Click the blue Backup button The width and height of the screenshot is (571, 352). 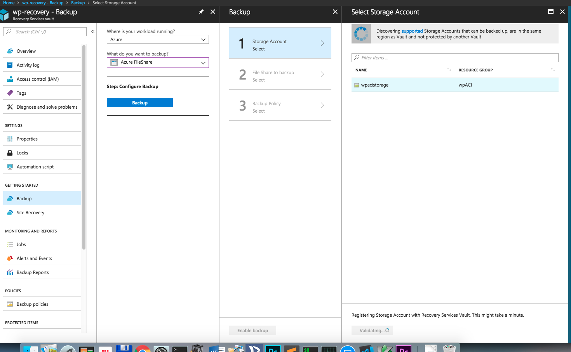click(140, 102)
